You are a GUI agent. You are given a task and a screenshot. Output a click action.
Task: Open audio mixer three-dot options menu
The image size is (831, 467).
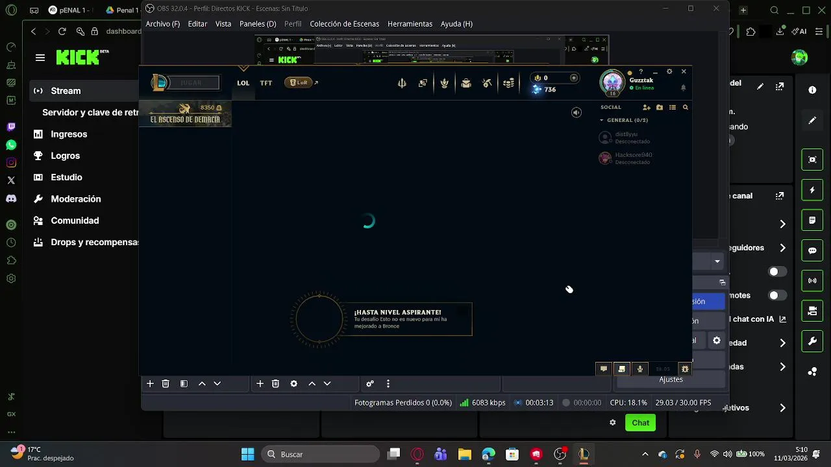(x=388, y=384)
